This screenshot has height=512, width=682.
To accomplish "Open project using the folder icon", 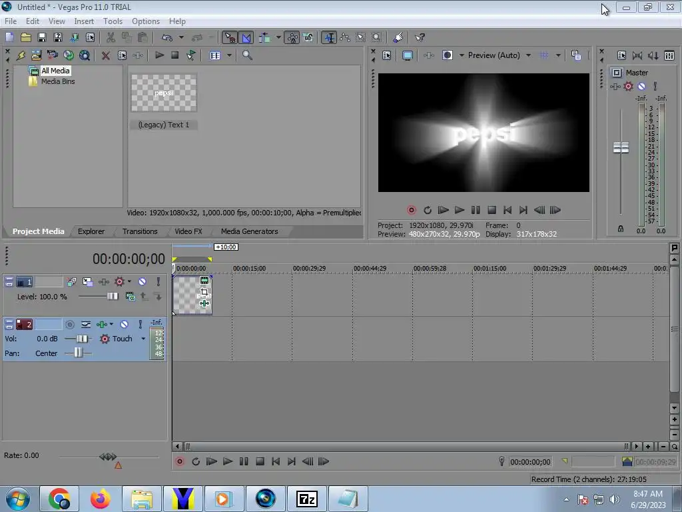I will (26, 37).
